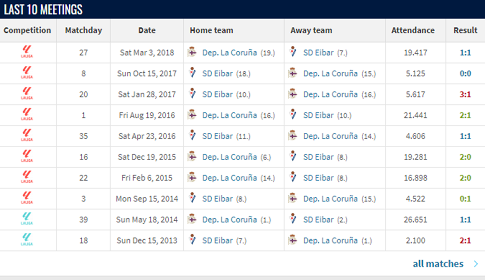Click SD Eibar crest in Aug 19, 2016 row
The image size is (485, 280).
click(x=293, y=115)
